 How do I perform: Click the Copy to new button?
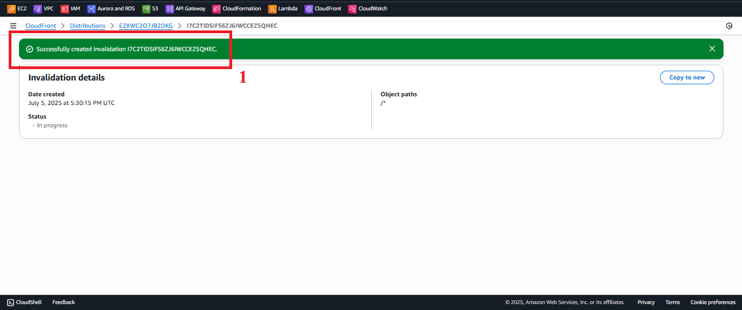point(687,77)
